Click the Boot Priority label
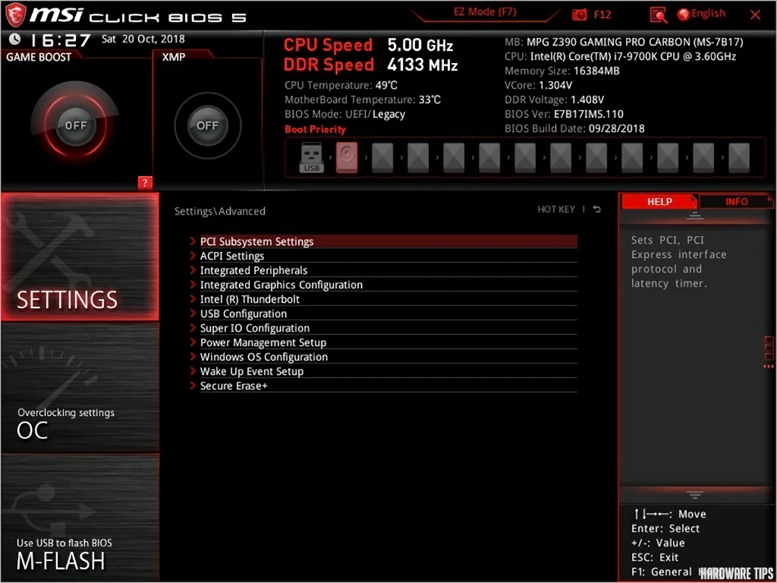The image size is (777, 583). [315, 129]
